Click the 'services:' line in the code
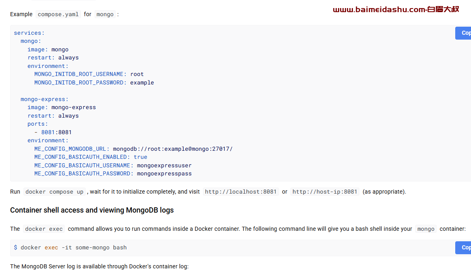 29,33
